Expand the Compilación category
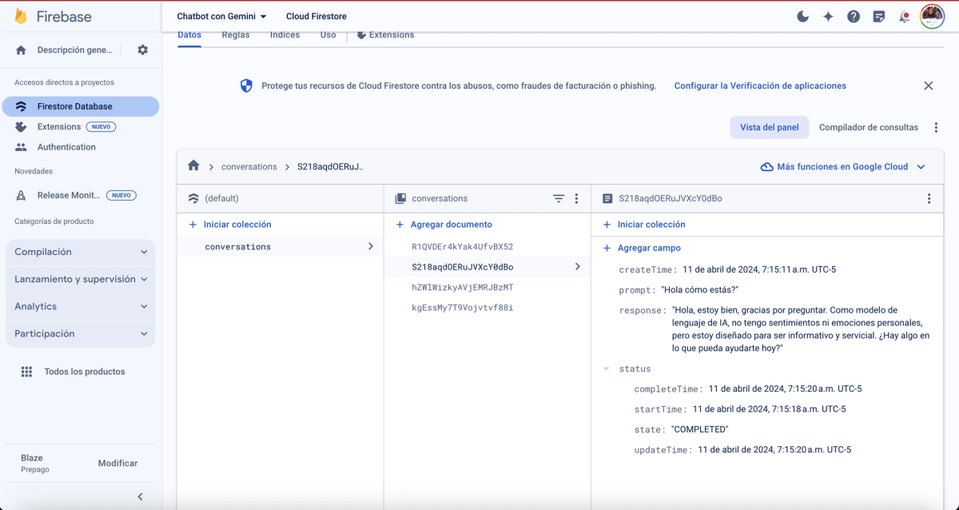The image size is (959, 510). click(x=81, y=252)
